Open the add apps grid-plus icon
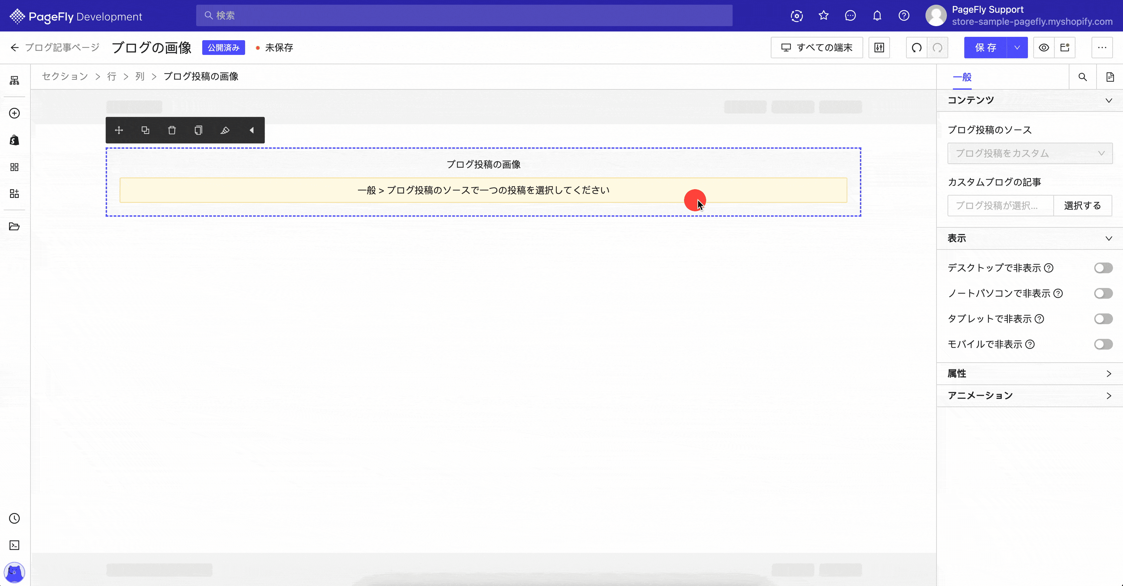This screenshot has height=586, width=1123. [x=14, y=194]
